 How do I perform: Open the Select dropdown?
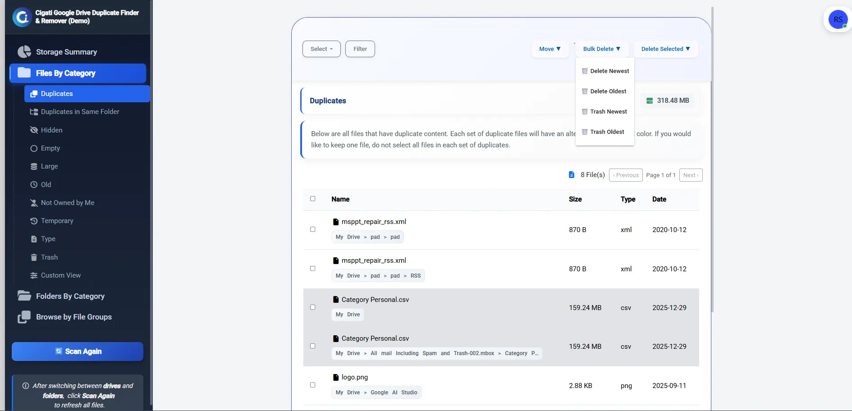click(321, 49)
